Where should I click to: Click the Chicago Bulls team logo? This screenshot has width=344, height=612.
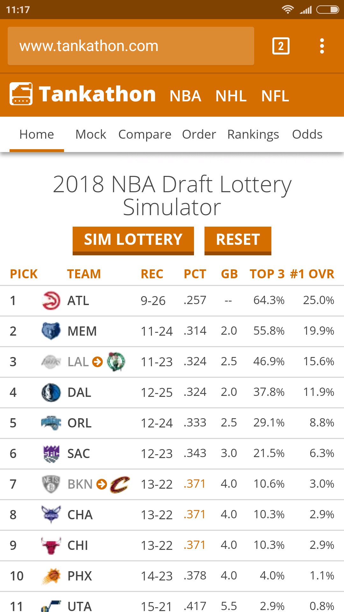(51, 546)
